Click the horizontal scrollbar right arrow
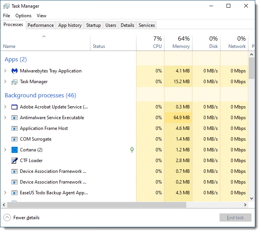Viewport: 261px width, 233px height. (246, 206)
